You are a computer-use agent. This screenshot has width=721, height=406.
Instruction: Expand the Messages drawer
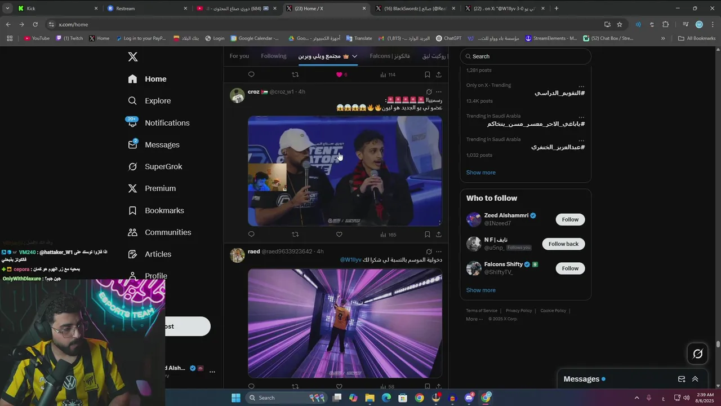695,379
